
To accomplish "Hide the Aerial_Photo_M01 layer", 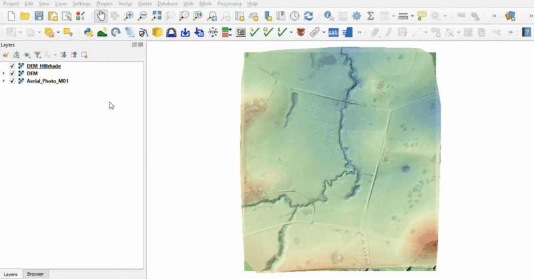I will pyautogui.click(x=12, y=81).
